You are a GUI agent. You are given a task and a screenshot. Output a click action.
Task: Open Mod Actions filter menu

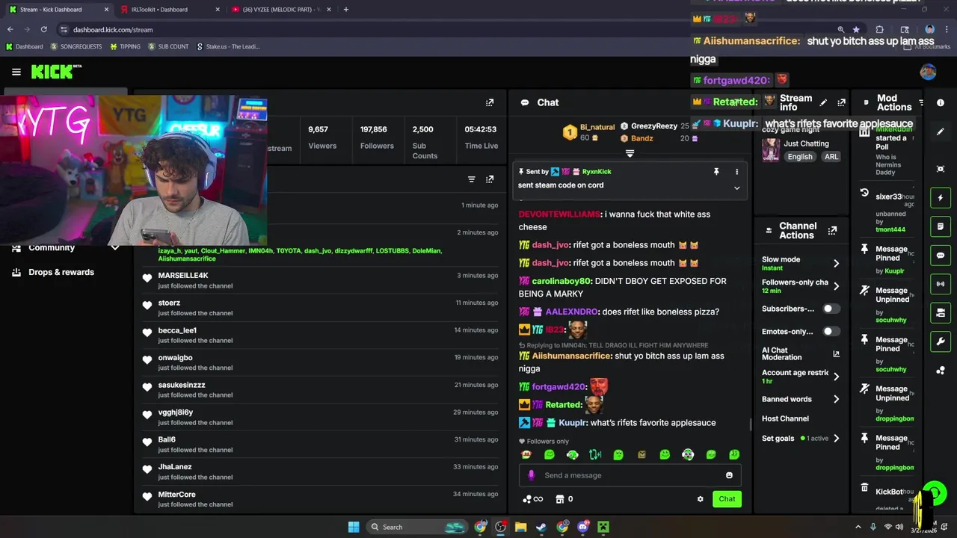(921, 102)
